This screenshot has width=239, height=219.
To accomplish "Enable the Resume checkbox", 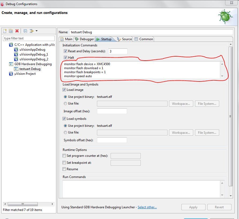I will pos(64,169).
